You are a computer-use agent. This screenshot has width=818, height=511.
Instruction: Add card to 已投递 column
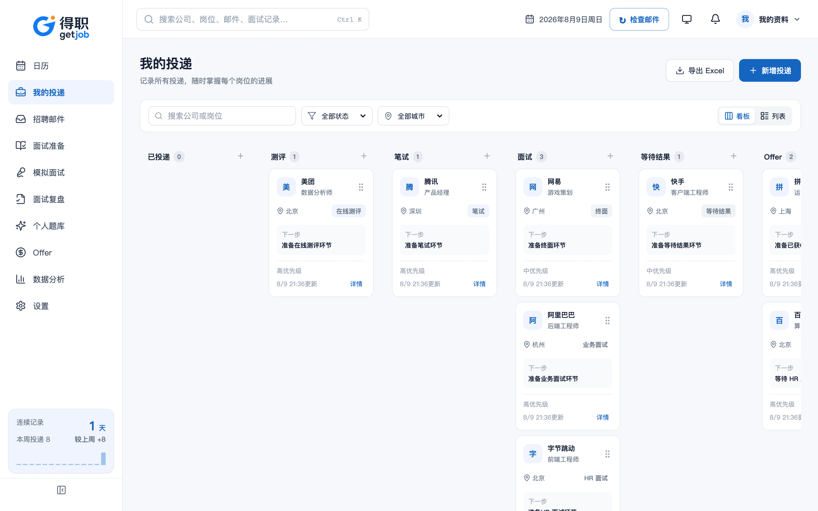(x=240, y=156)
